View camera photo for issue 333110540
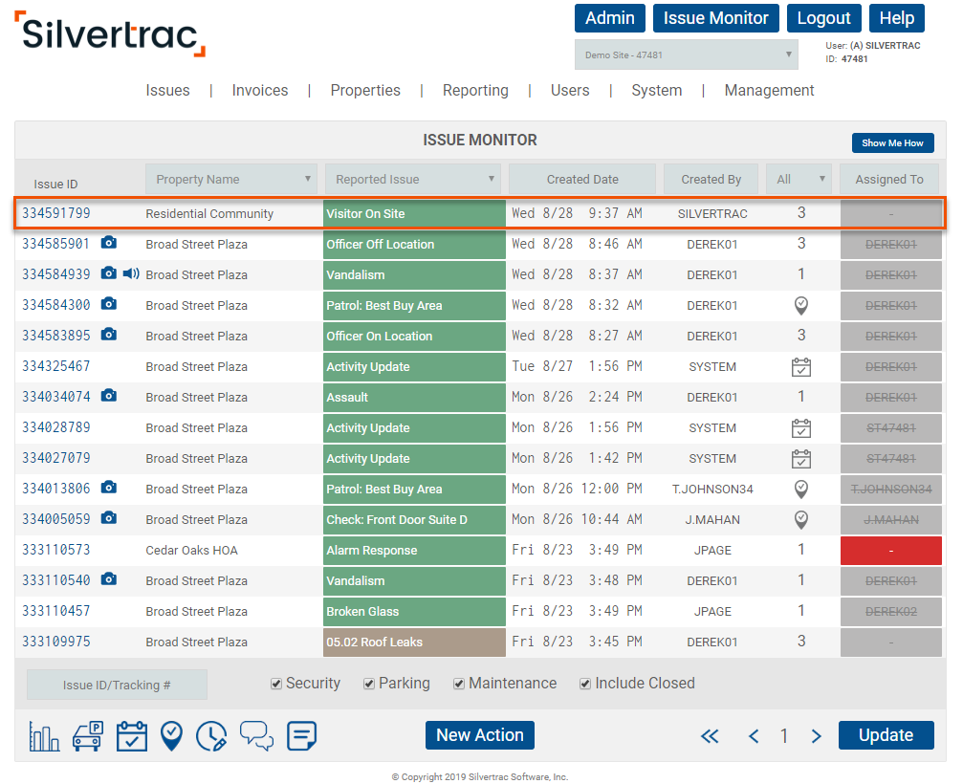Viewport: 963px width, 784px height. pos(109,579)
